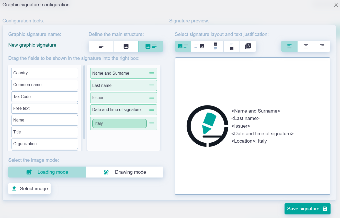Image resolution: width=340 pixels, height=218 pixels.
Task: Click the Select image button
Action: point(29,189)
